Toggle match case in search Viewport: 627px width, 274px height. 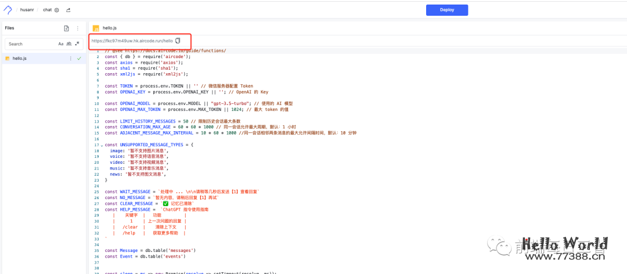[x=61, y=44]
